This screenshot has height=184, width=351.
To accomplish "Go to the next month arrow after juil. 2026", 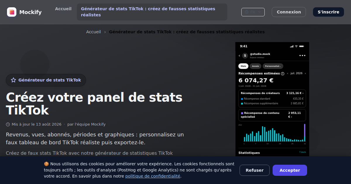I will (305, 74).
